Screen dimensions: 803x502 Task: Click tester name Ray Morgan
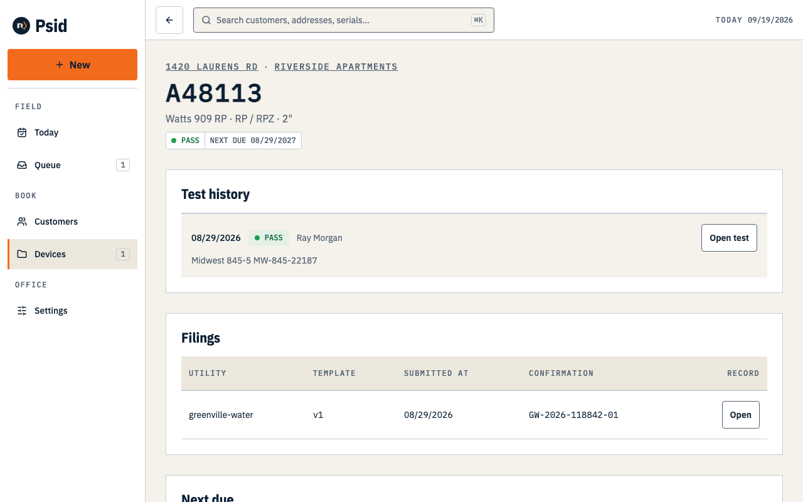tap(319, 238)
